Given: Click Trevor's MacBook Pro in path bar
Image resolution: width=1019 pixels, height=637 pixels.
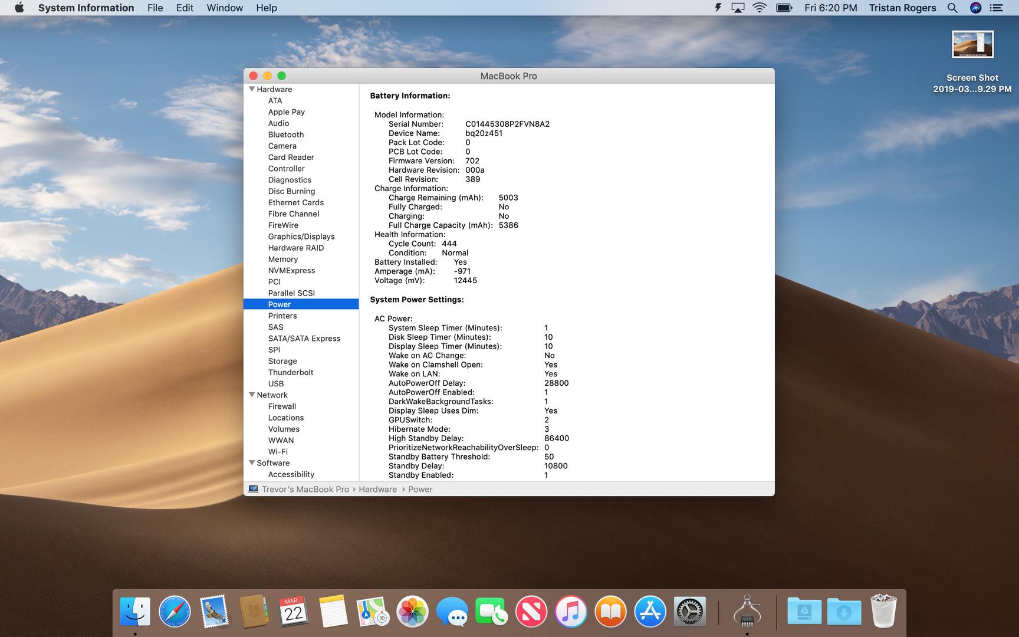Looking at the screenshot, I should click(305, 489).
